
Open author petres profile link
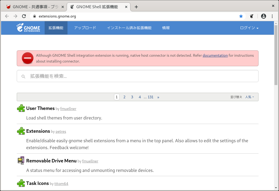61,131
